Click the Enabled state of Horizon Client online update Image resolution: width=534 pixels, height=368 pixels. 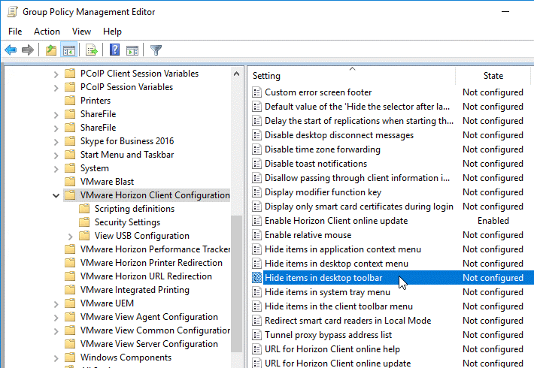(x=493, y=221)
